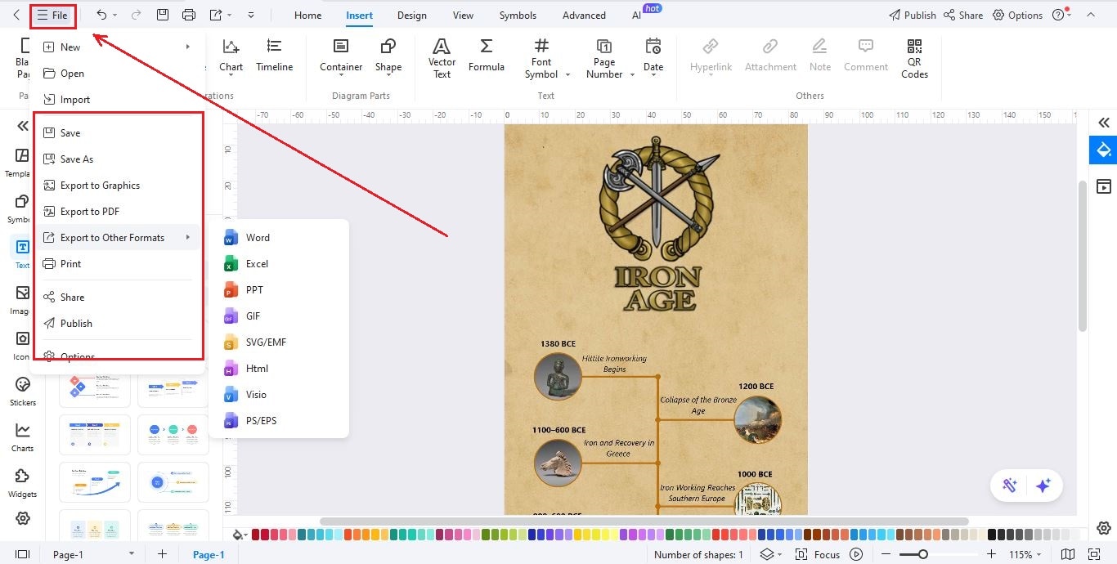Add a Comment from the ribbon

[865, 57]
